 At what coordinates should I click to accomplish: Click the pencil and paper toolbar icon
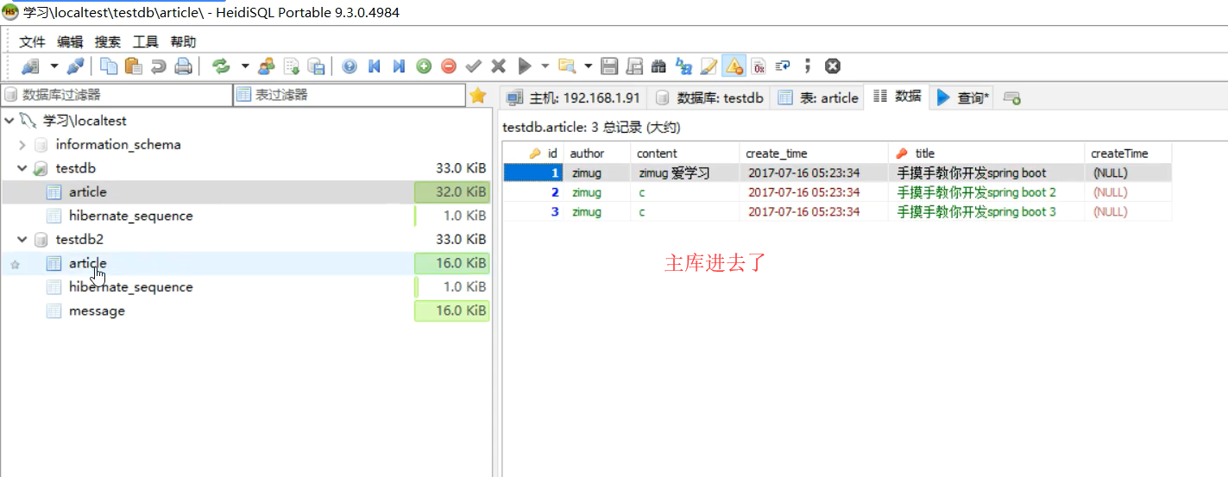pos(708,66)
